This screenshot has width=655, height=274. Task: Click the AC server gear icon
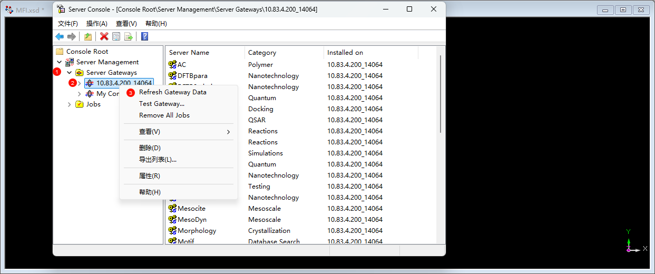point(172,65)
